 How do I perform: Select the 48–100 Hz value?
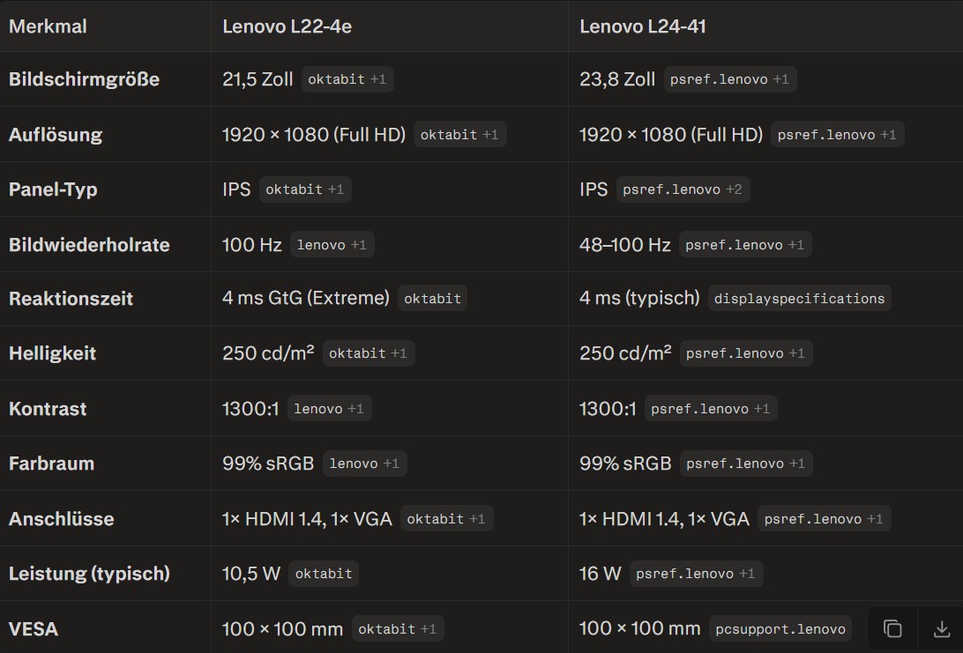pyautogui.click(x=624, y=244)
